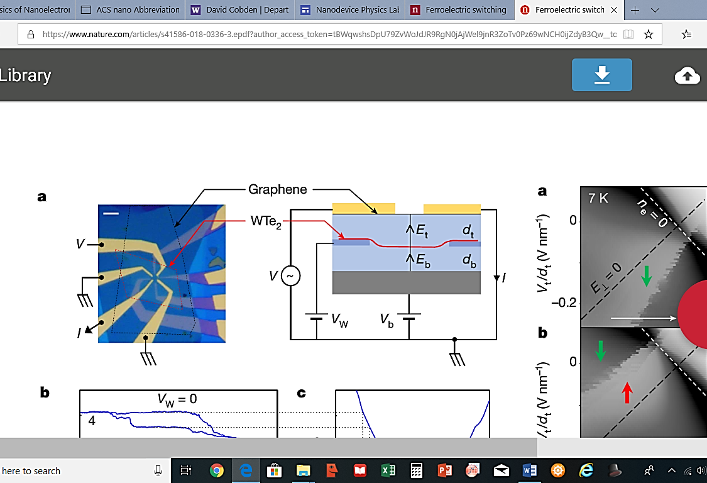The width and height of the screenshot is (707, 483).
Task: Open Calculator from the taskbar
Action: pos(416,470)
